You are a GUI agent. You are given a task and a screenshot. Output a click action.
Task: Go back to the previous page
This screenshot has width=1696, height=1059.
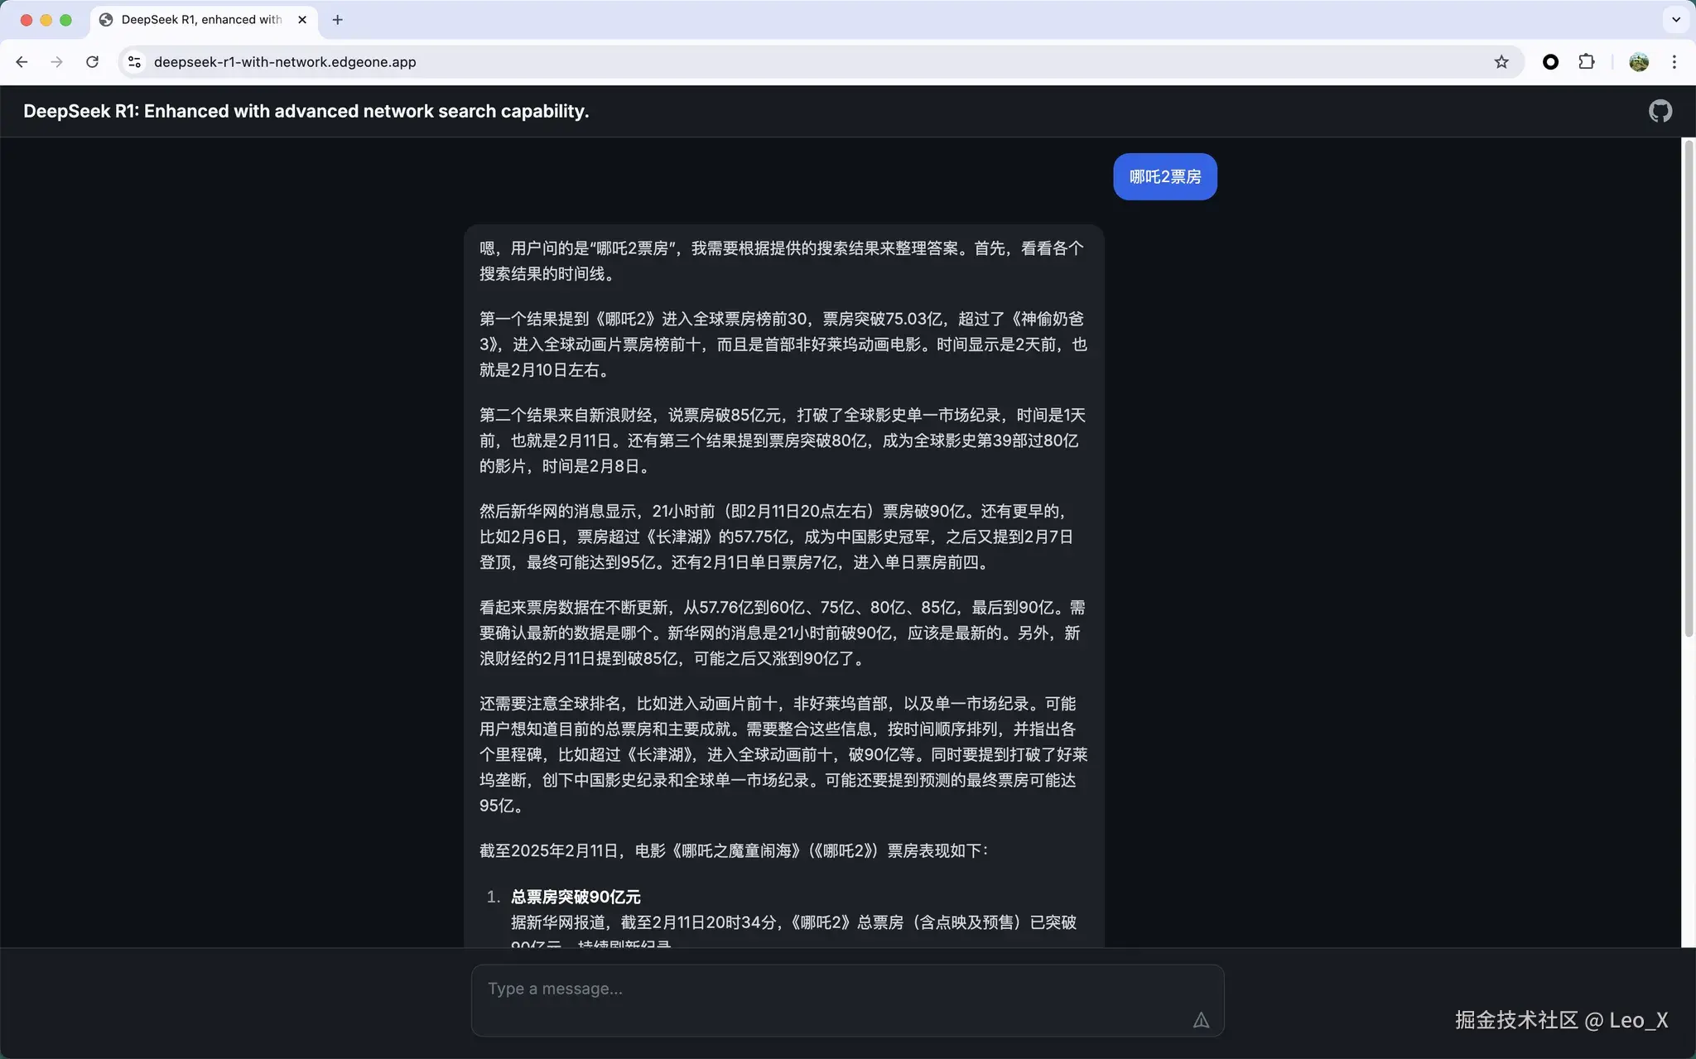pos(22,61)
